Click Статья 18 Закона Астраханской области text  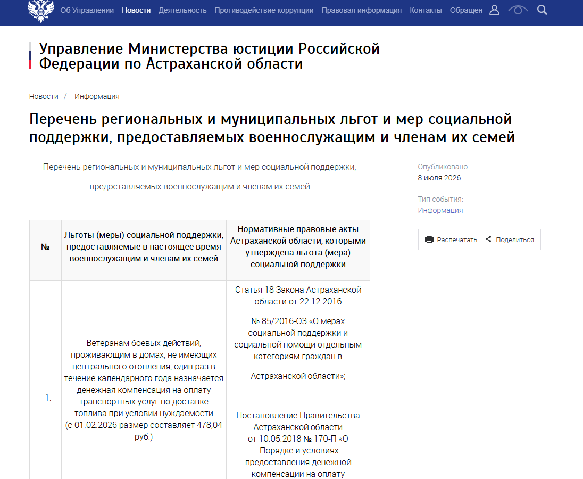pos(298,296)
